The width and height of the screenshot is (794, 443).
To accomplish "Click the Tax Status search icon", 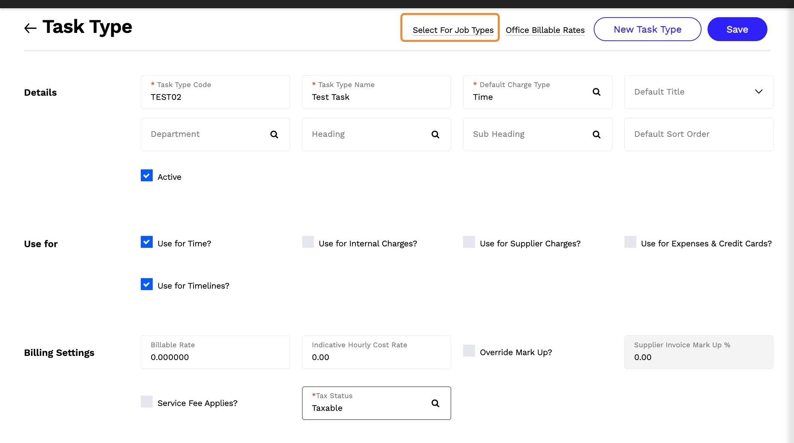I will pyautogui.click(x=435, y=403).
